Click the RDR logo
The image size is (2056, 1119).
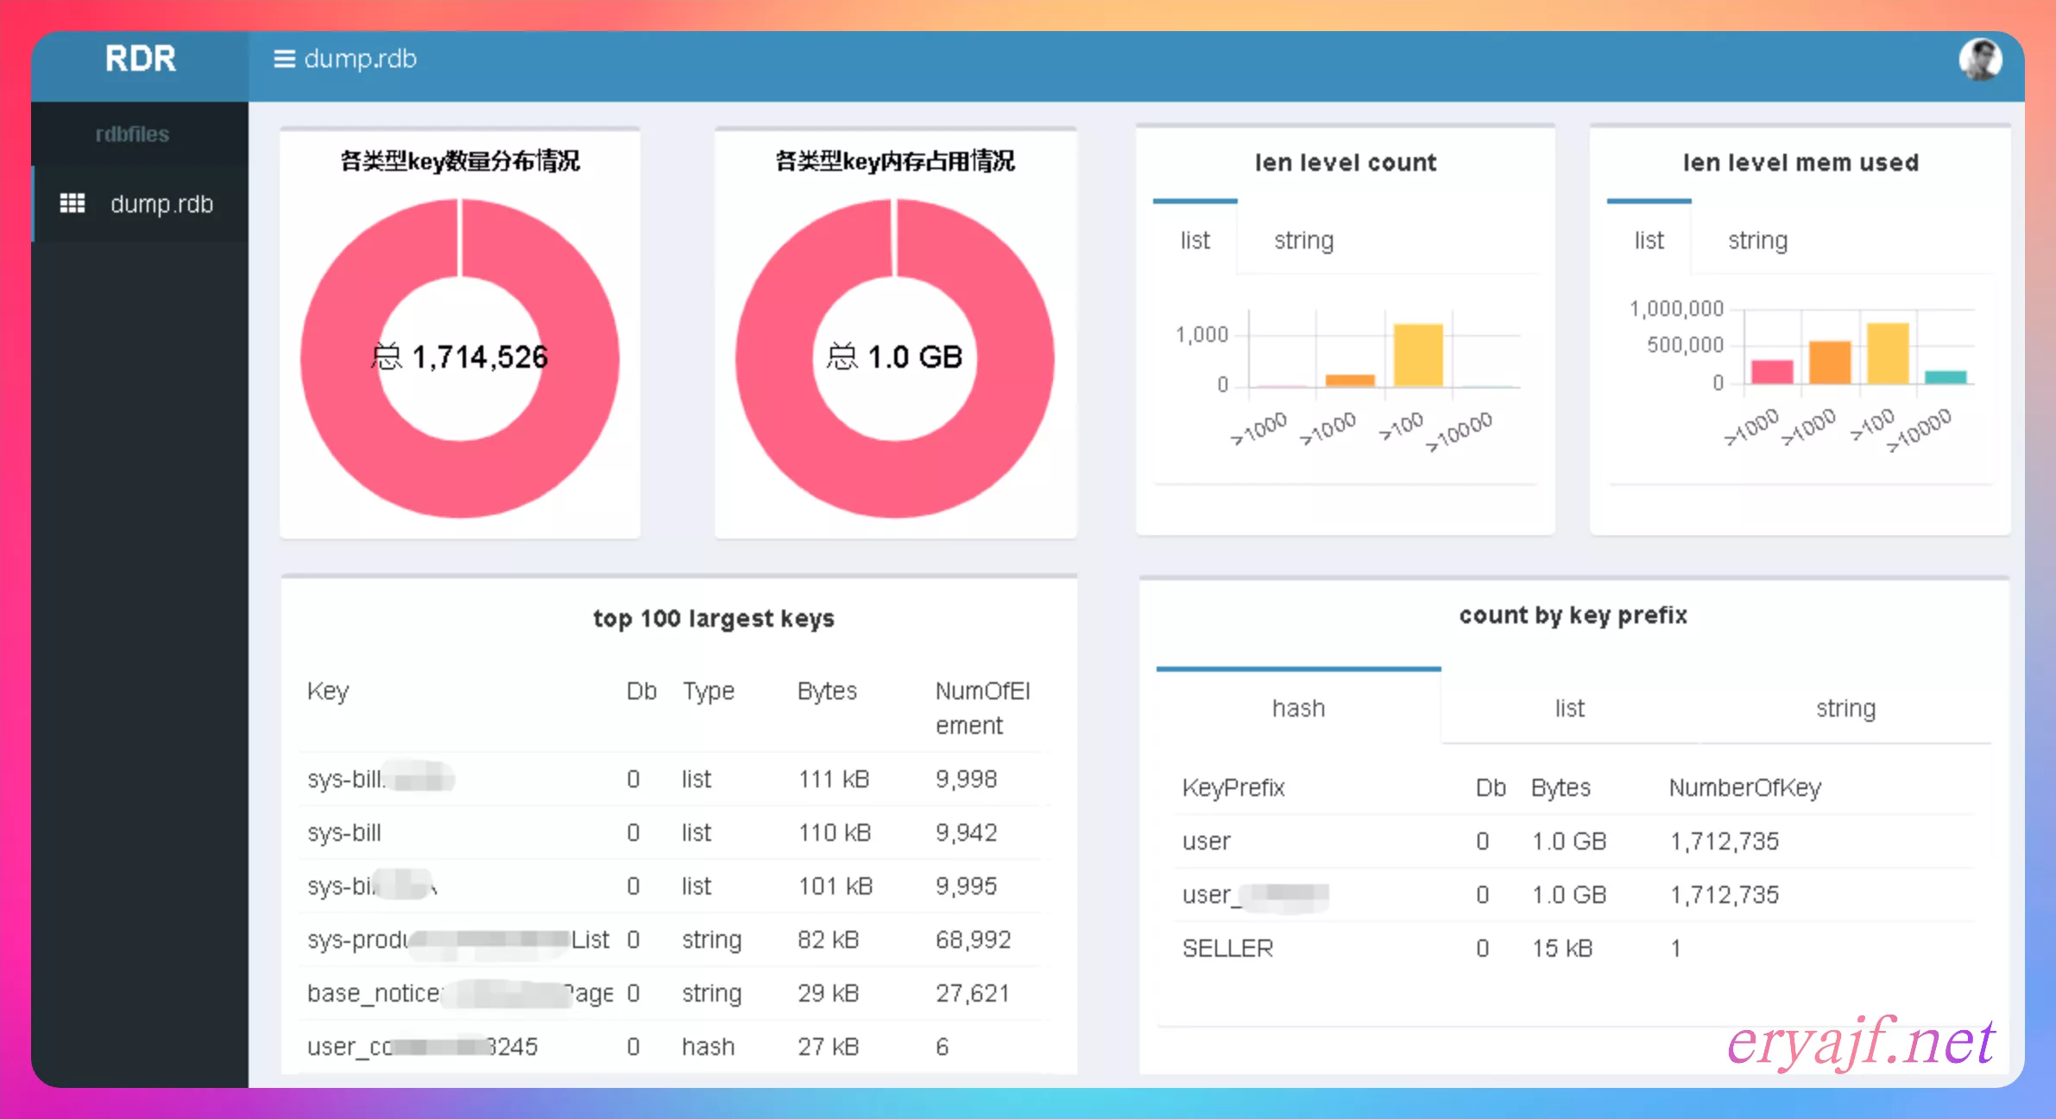pyautogui.click(x=140, y=59)
